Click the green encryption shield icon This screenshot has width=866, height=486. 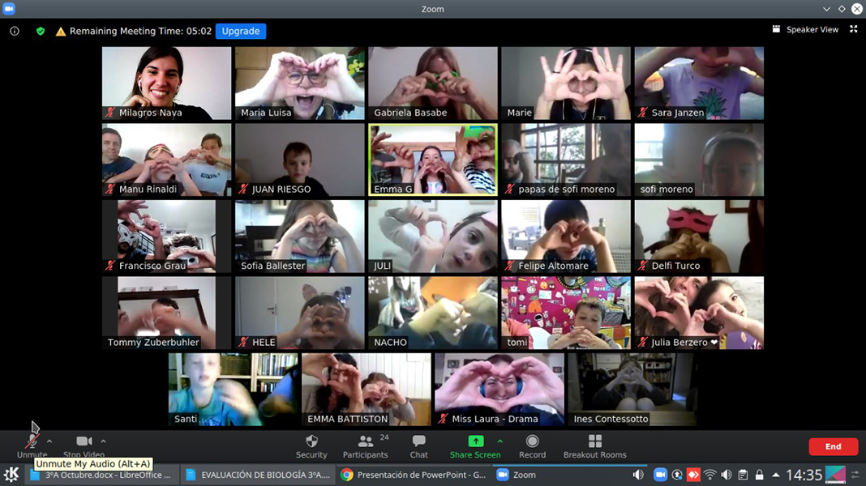pos(41,32)
